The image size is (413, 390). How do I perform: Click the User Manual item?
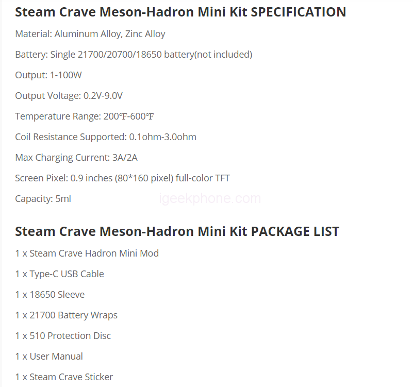(49, 357)
